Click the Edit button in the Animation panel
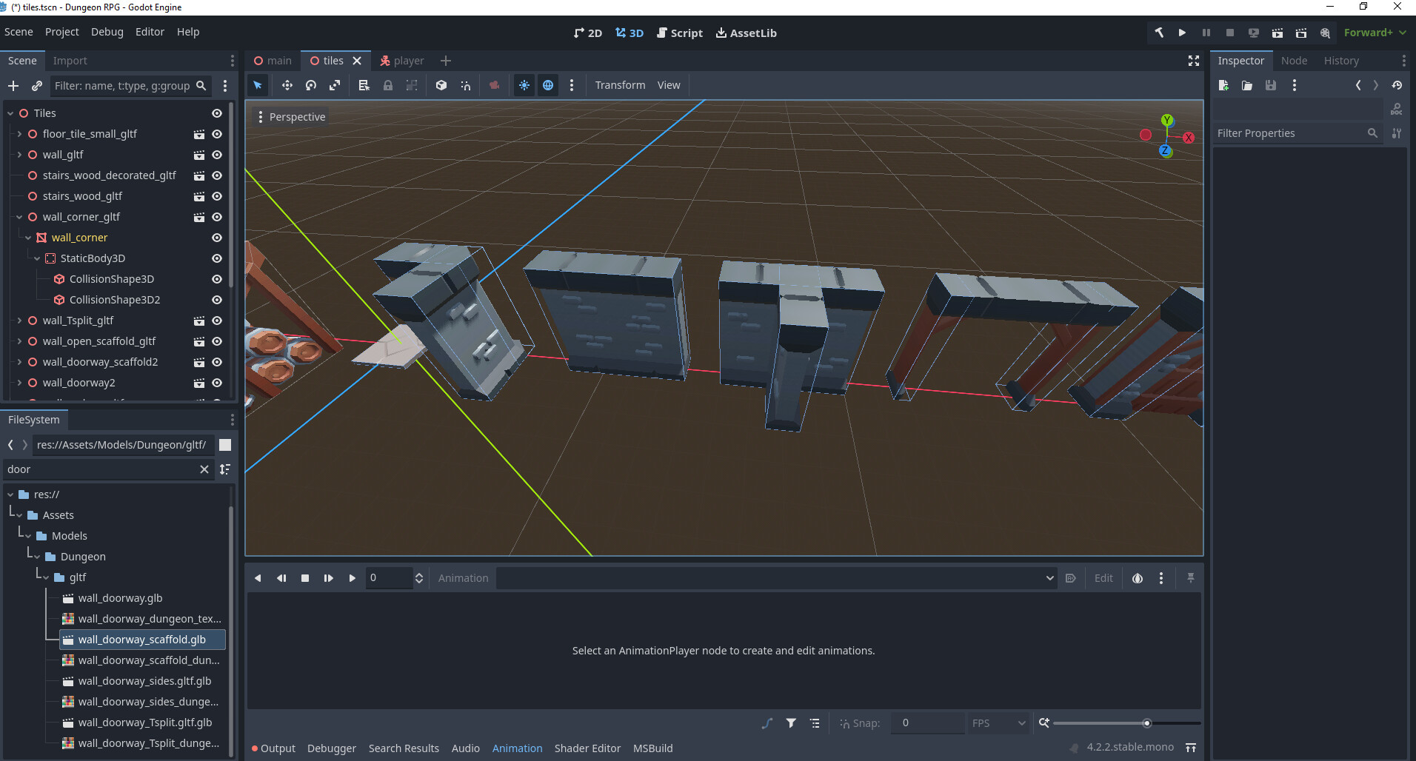Image resolution: width=1416 pixels, height=761 pixels. pyautogui.click(x=1103, y=578)
